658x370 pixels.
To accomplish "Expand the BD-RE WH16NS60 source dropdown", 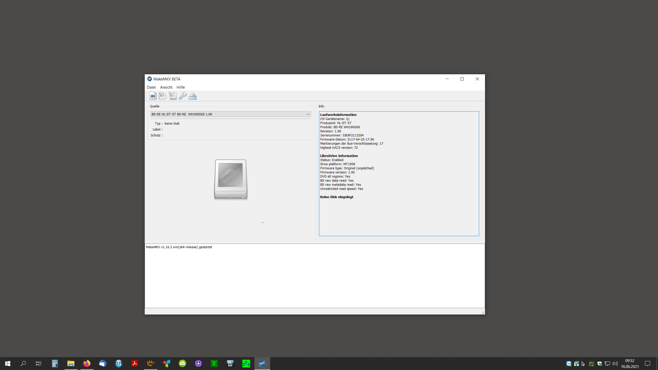I will 308,114.
